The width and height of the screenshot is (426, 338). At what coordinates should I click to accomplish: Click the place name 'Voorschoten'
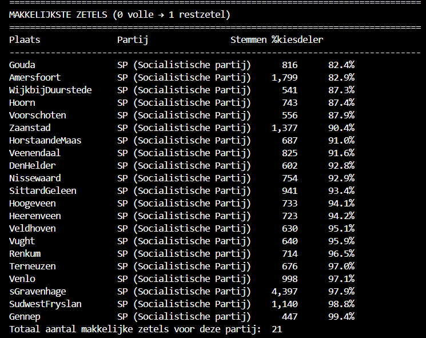(x=38, y=116)
